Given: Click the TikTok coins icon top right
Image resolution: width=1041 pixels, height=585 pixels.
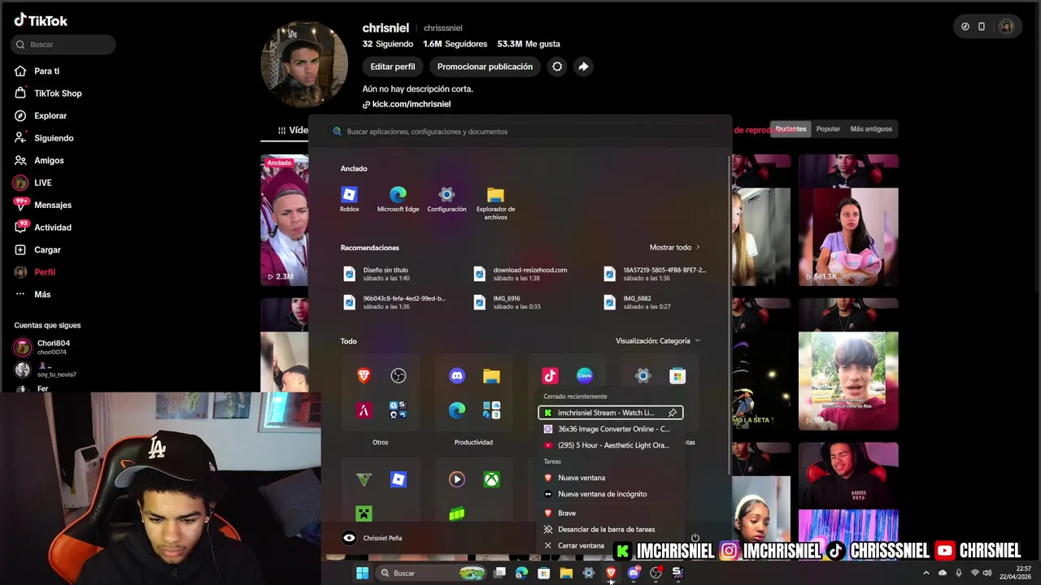Looking at the screenshot, I should coord(965,27).
